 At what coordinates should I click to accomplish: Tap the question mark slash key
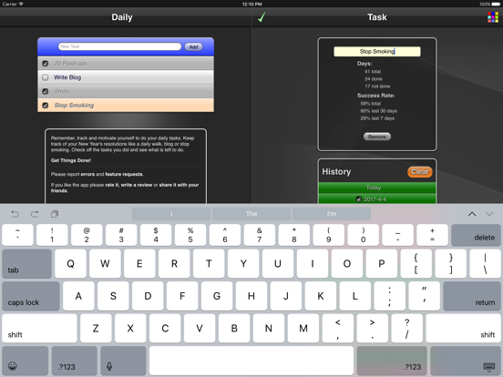(x=406, y=328)
